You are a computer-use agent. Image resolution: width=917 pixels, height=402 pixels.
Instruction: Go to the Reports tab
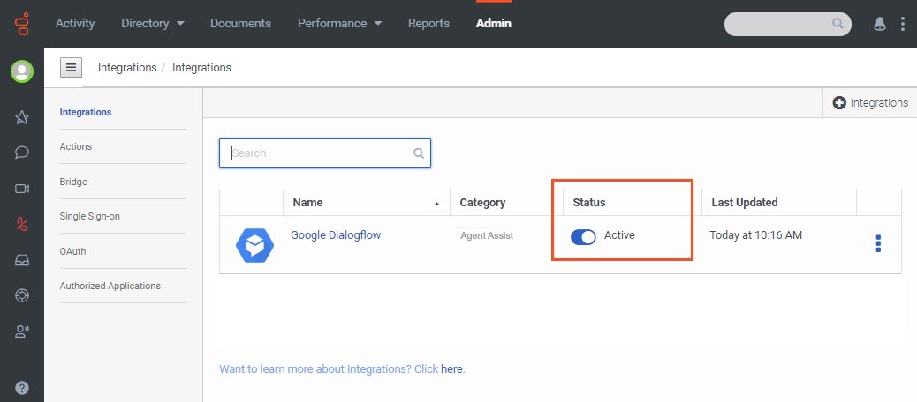[428, 23]
